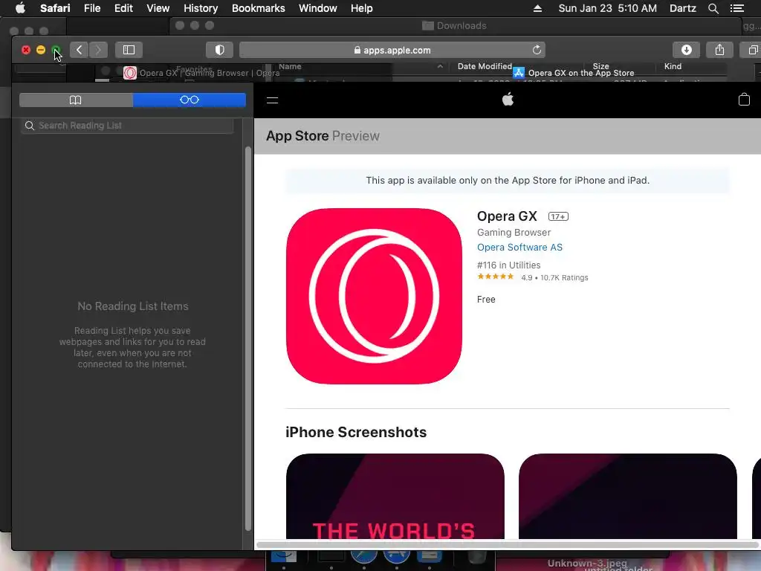
Task: Click the lock icon in the address bar
Action: [357, 50]
